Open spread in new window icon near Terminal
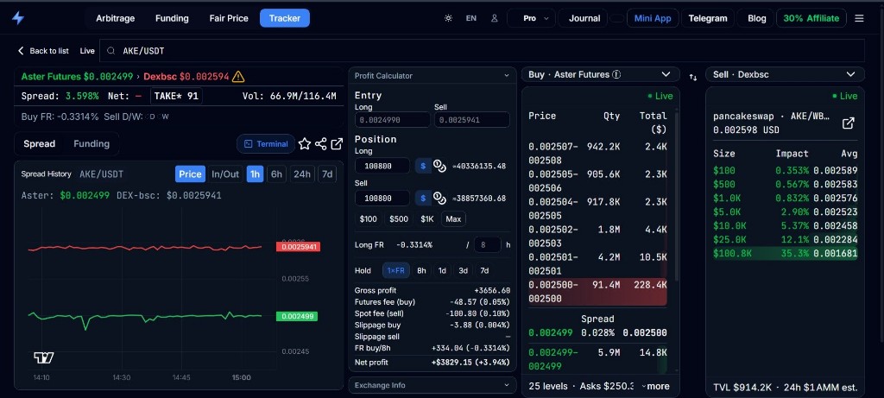Screen dimensions: 884x398 pos(337,144)
